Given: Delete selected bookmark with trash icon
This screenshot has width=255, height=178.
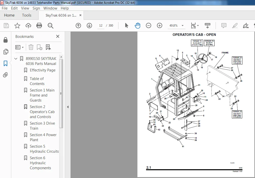Looking at the screenshot, I should pos(31,47).
